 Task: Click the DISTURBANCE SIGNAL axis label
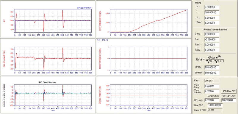tap(100, 21)
